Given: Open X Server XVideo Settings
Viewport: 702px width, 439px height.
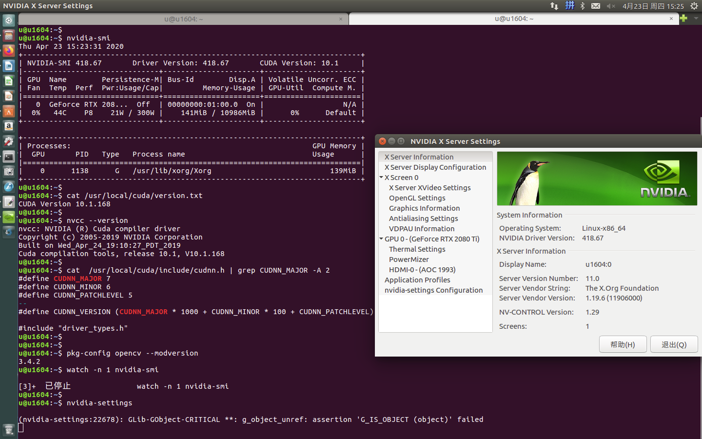Looking at the screenshot, I should point(429,188).
